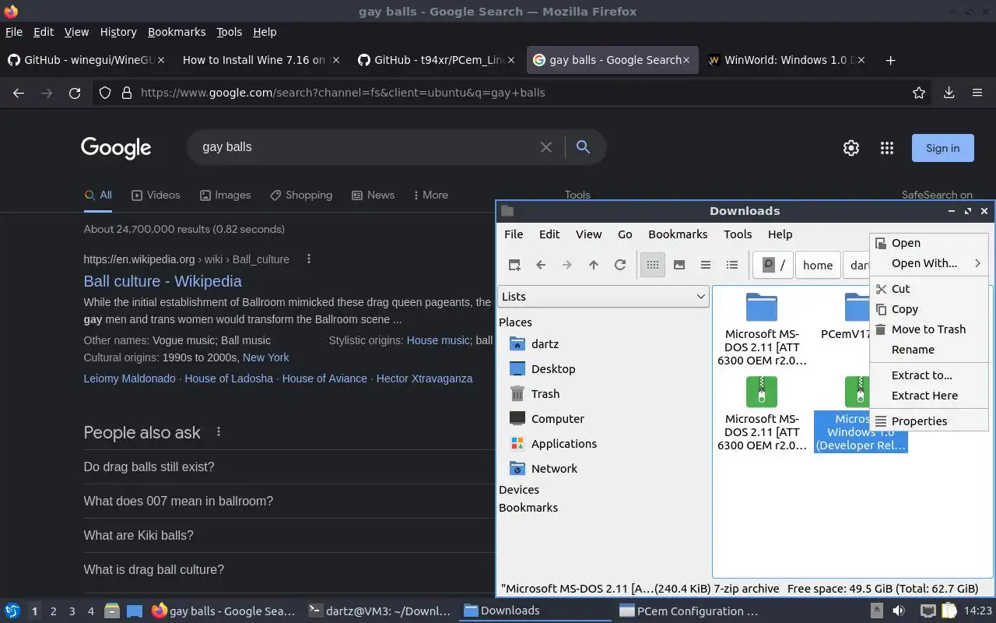Open file manager Edit menu

click(x=549, y=234)
